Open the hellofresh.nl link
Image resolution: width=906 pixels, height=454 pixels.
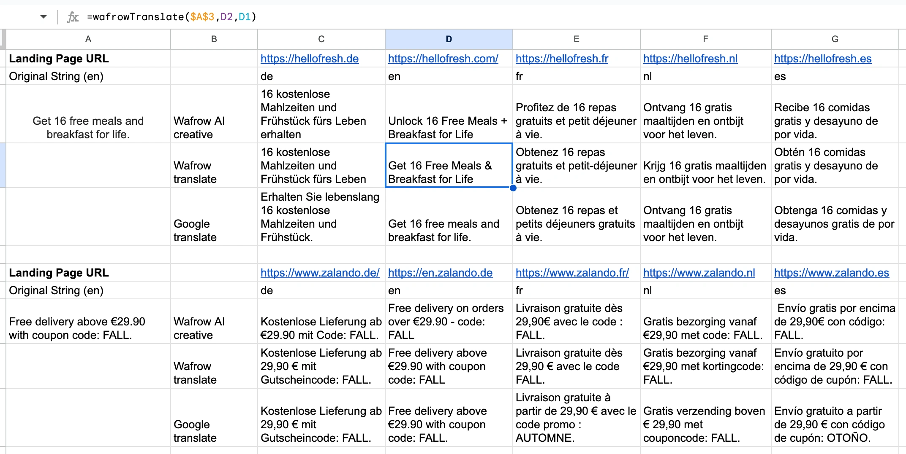(x=690, y=59)
